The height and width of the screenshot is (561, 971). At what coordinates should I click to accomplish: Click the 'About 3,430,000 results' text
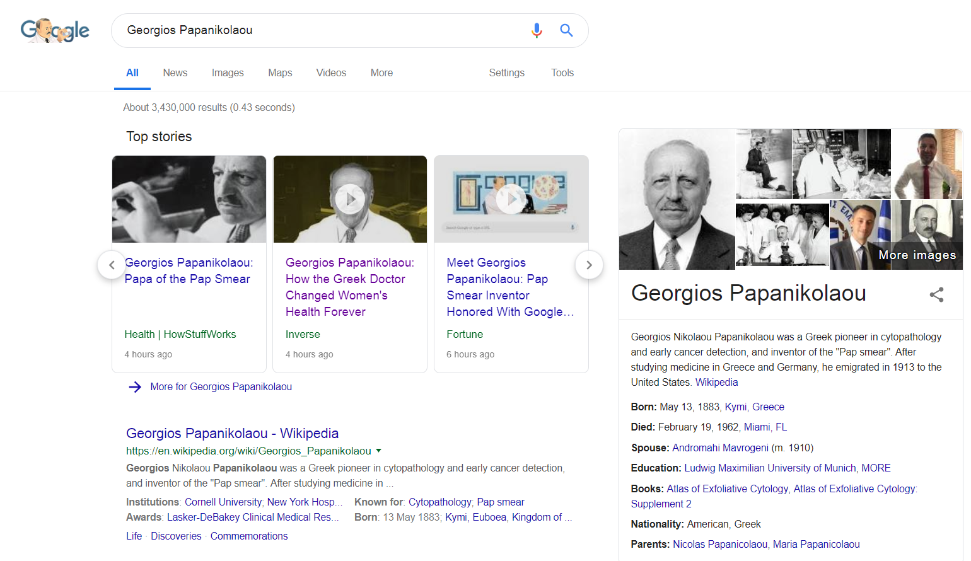[x=209, y=107]
